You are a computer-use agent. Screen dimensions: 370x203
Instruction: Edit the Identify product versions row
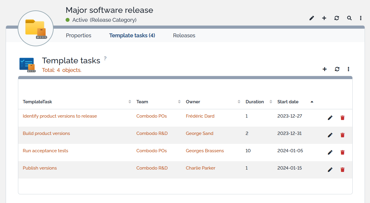(330, 118)
